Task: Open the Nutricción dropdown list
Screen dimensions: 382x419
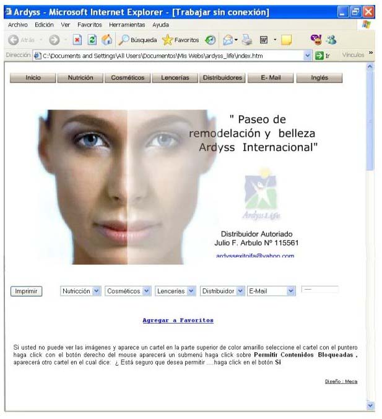Action: click(x=80, y=291)
